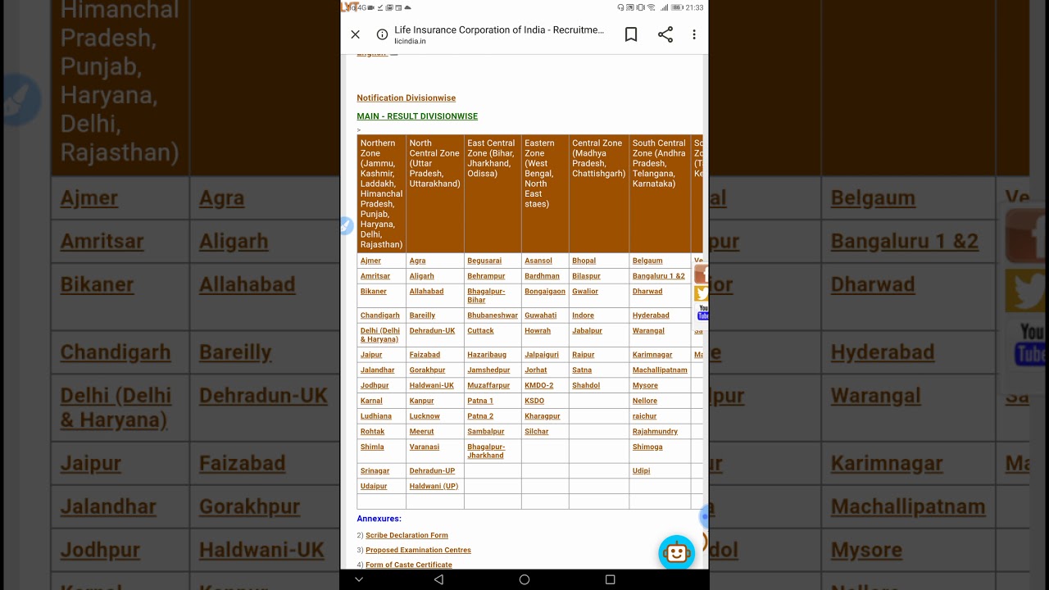Open Amritsar result link
The height and width of the screenshot is (590, 1049).
[x=375, y=276]
